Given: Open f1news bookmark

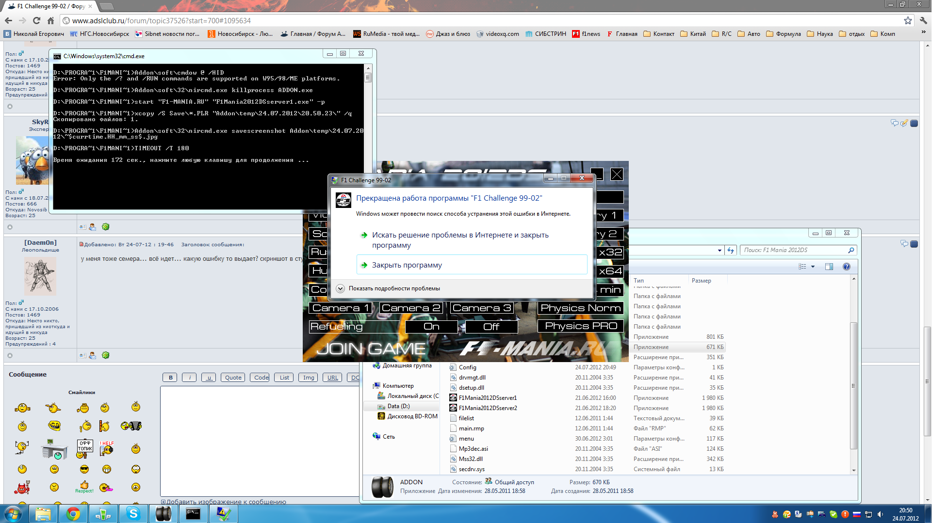Looking at the screenshot, I should (586, 34).
